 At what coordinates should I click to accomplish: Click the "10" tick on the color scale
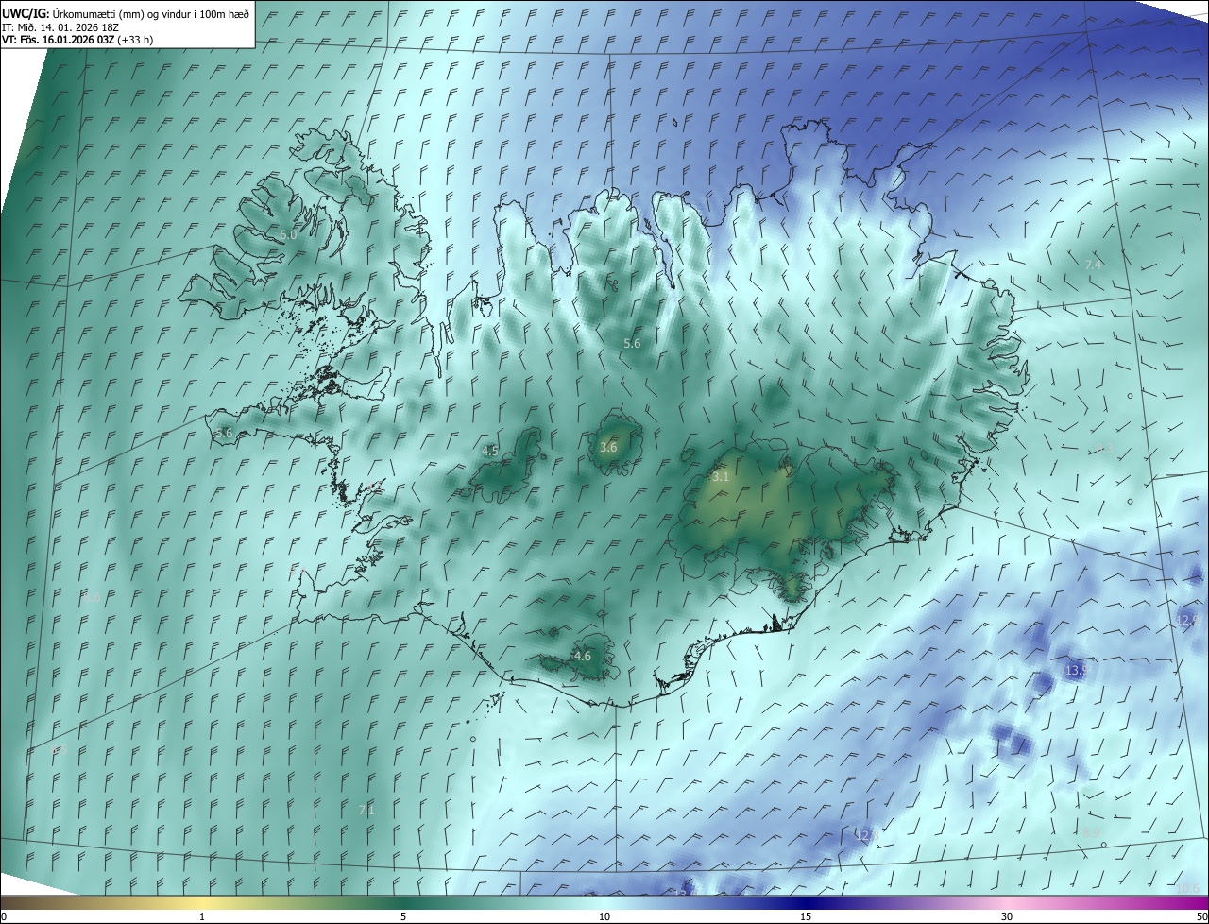click(x=604, y=917)
